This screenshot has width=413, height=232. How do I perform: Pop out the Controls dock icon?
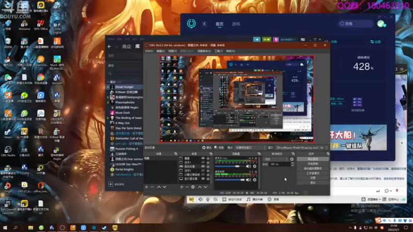(328, 154)
